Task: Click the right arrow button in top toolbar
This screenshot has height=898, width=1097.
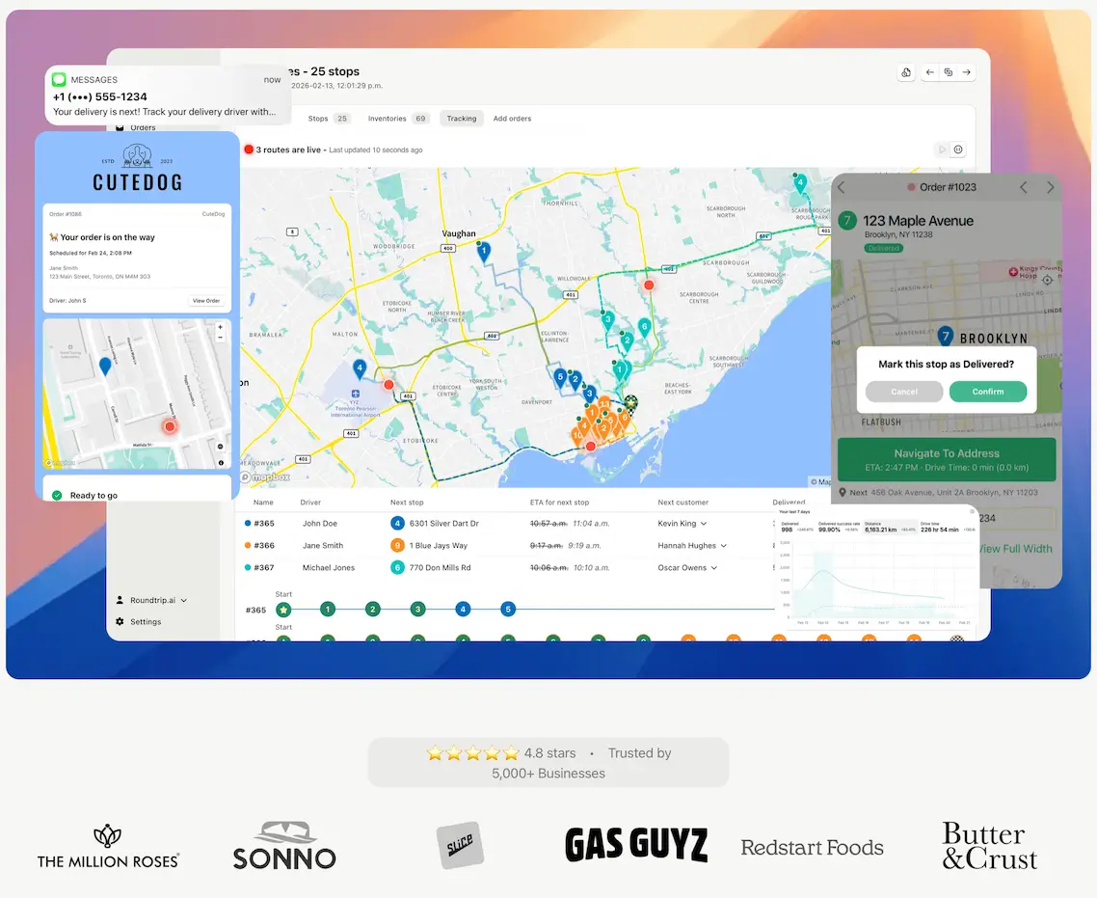Action: click(966, 72)
